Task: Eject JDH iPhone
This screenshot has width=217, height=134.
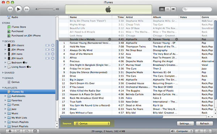Action: click(52, 49)
